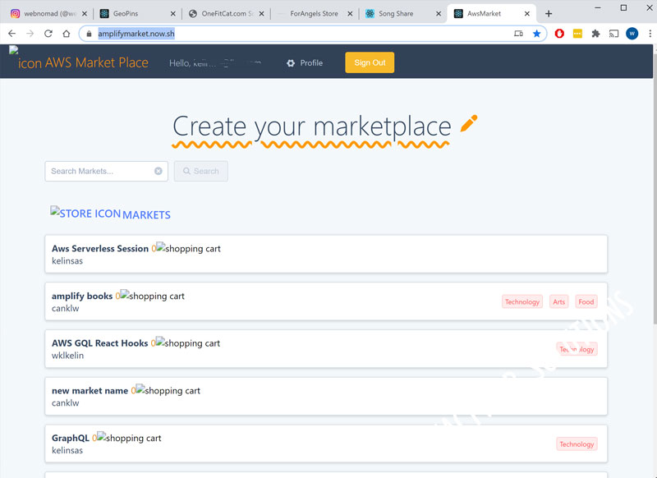This screenshot has width=657, height=478.
Task: Select the AwsMarket tab
Action: pos(492,14)
